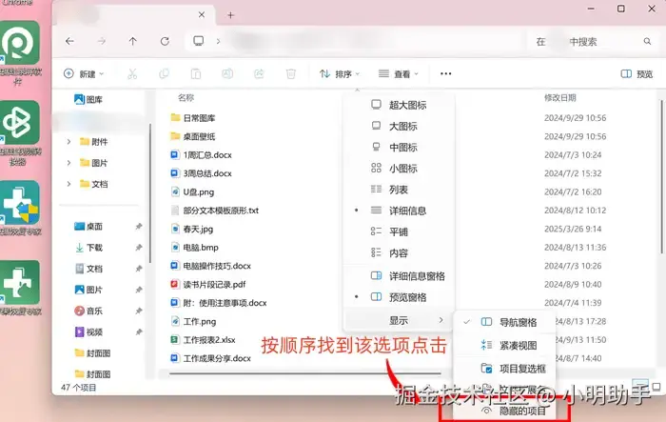Image resolution: width=666 pixels, height=422 pixels.
Task: Click the Forward navigation arrow
Action: 102,41
